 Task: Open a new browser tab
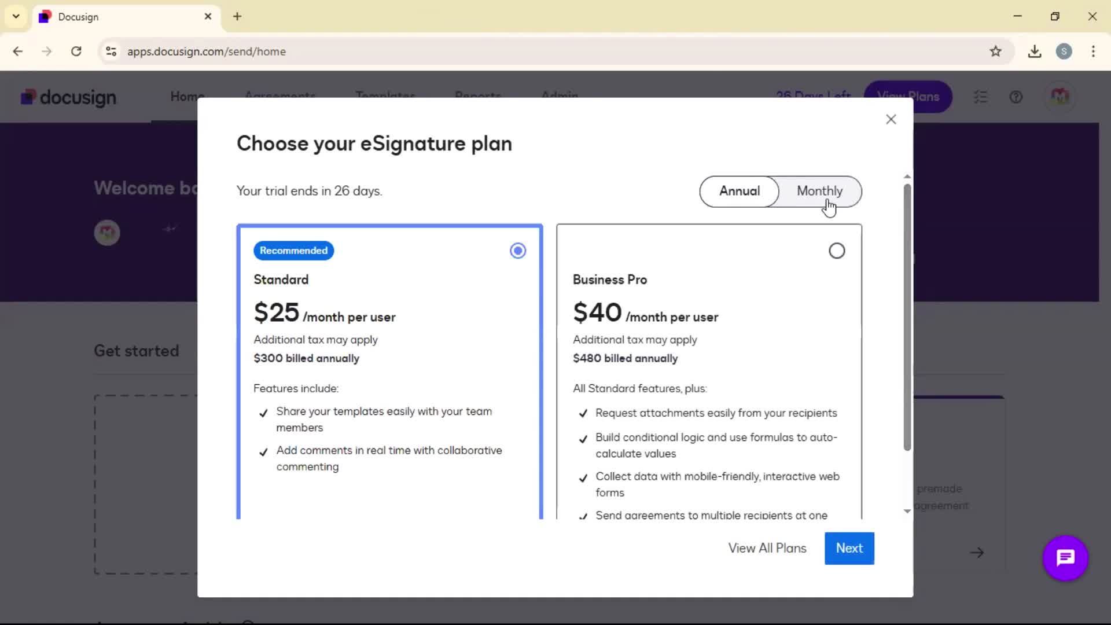pyautogui.click(x=237, y=16)
